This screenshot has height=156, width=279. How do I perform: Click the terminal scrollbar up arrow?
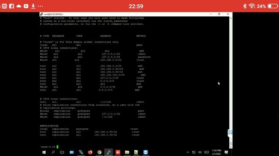pos(231,18)
